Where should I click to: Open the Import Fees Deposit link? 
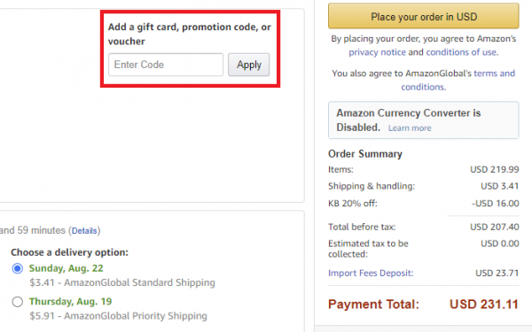tap(371, 273)
